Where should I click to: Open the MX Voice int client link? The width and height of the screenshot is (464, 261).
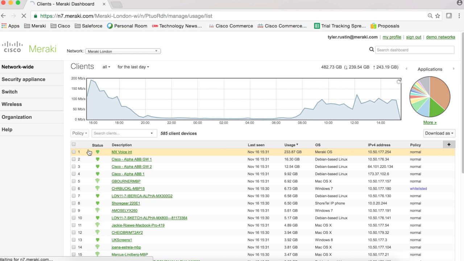122,152
